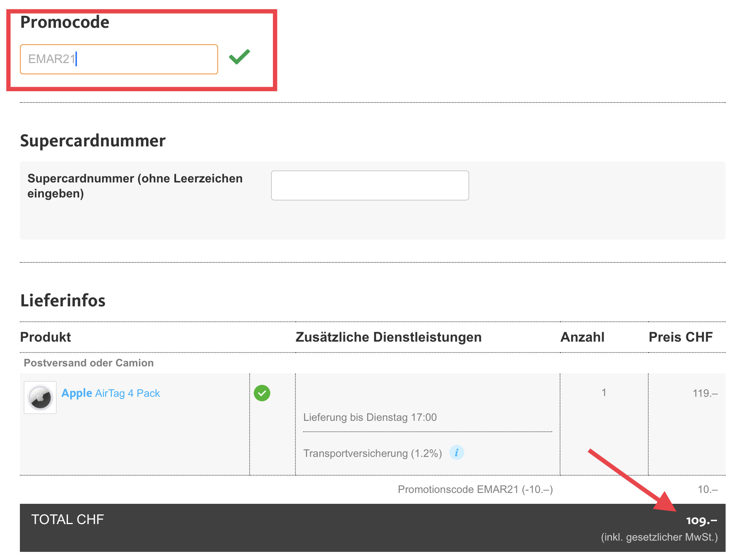The width and height of the screenshot is (750, 559).
Task: Click the Zusätzliche Dienstleistungen column header
Action: (389, 337)
